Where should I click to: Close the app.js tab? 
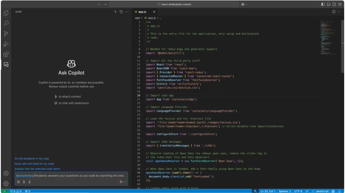pyautogui.click(x=154, y=12)
